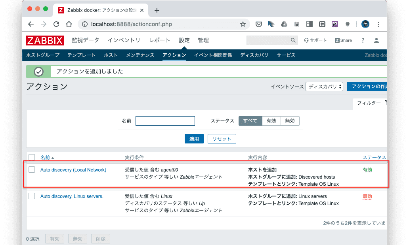Image resolution: width=409 pixels, height=245 pixels.
Task: Click the blue cursor extension icon
Action: [271, 24]
